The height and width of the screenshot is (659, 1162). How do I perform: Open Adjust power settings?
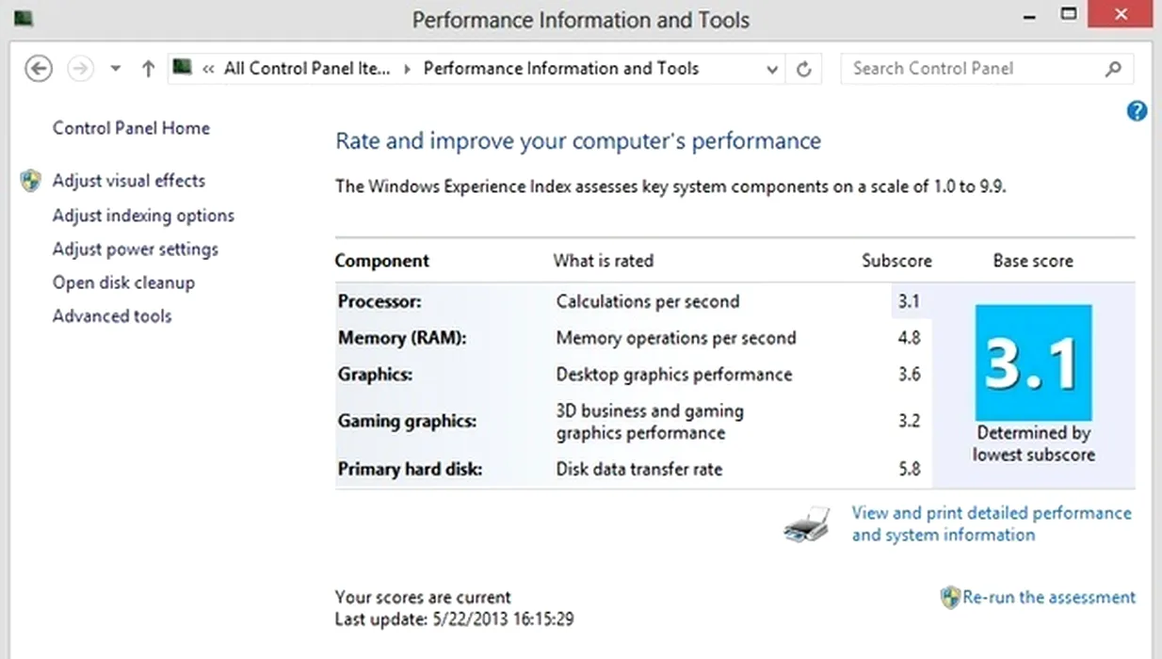tap(135, 249)
